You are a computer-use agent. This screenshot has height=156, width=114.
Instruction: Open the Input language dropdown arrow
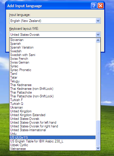[x=98, y=21]
